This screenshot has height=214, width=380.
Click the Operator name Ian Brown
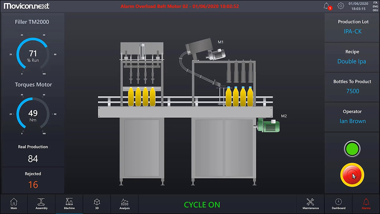(x=353, y=121)
